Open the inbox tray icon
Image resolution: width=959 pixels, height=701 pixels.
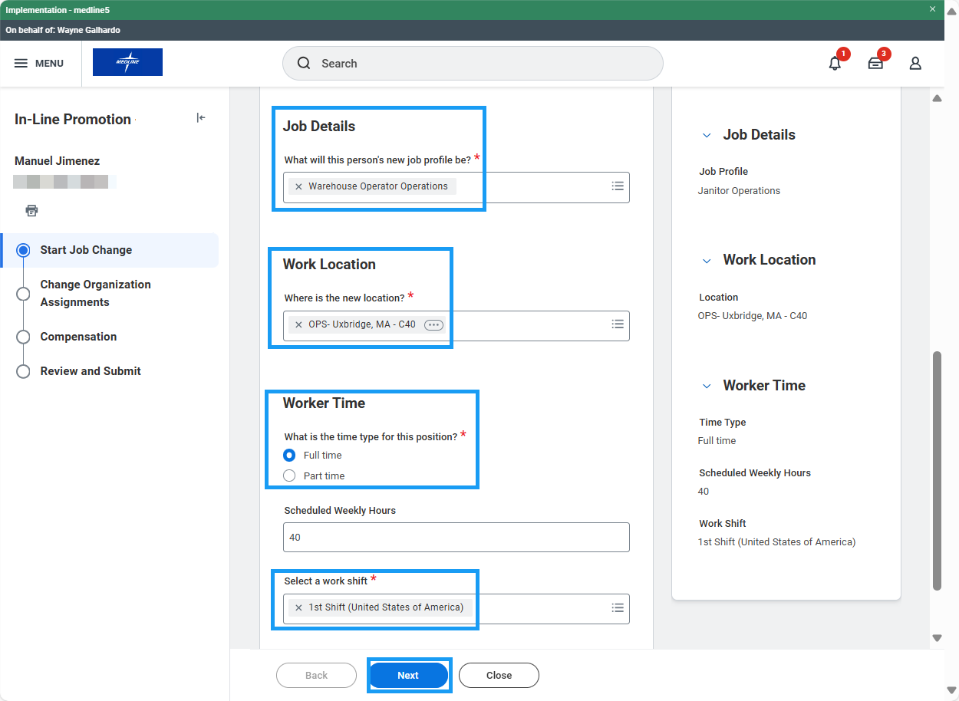[875, 64]
